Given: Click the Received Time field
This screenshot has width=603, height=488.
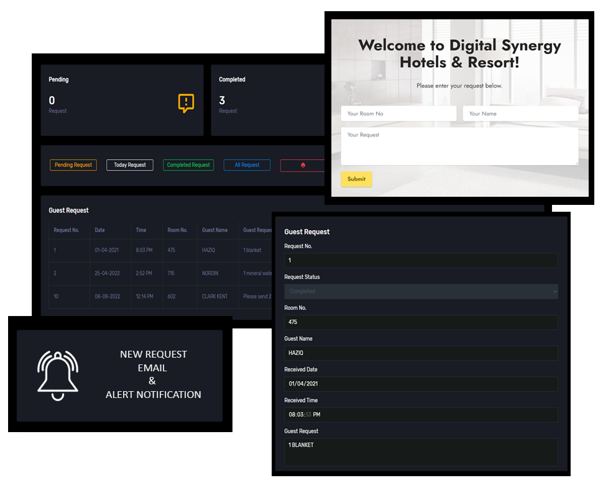Looking at the screenshot, I should tap(421, 415).
